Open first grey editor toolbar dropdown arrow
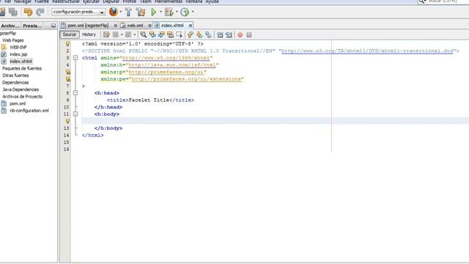This screenshot has width=469, height=264. click(122, 34)
